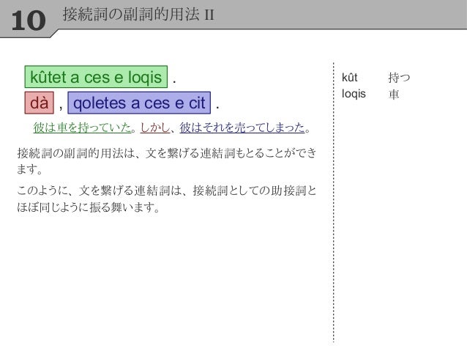
Task: Click the paragraph starting 接続詞の副詞的用法は
Action: point(166,161)
